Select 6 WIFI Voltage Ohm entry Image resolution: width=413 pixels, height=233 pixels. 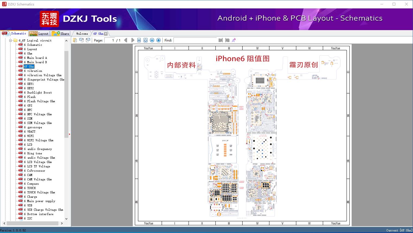point(39,140)
